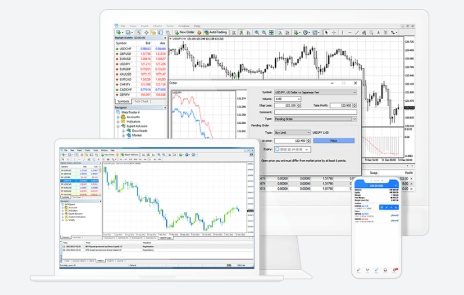Screen dimensions: 464x295
Task: Click Take Profit stepper in Order dialog
Action: coord(355,105)
